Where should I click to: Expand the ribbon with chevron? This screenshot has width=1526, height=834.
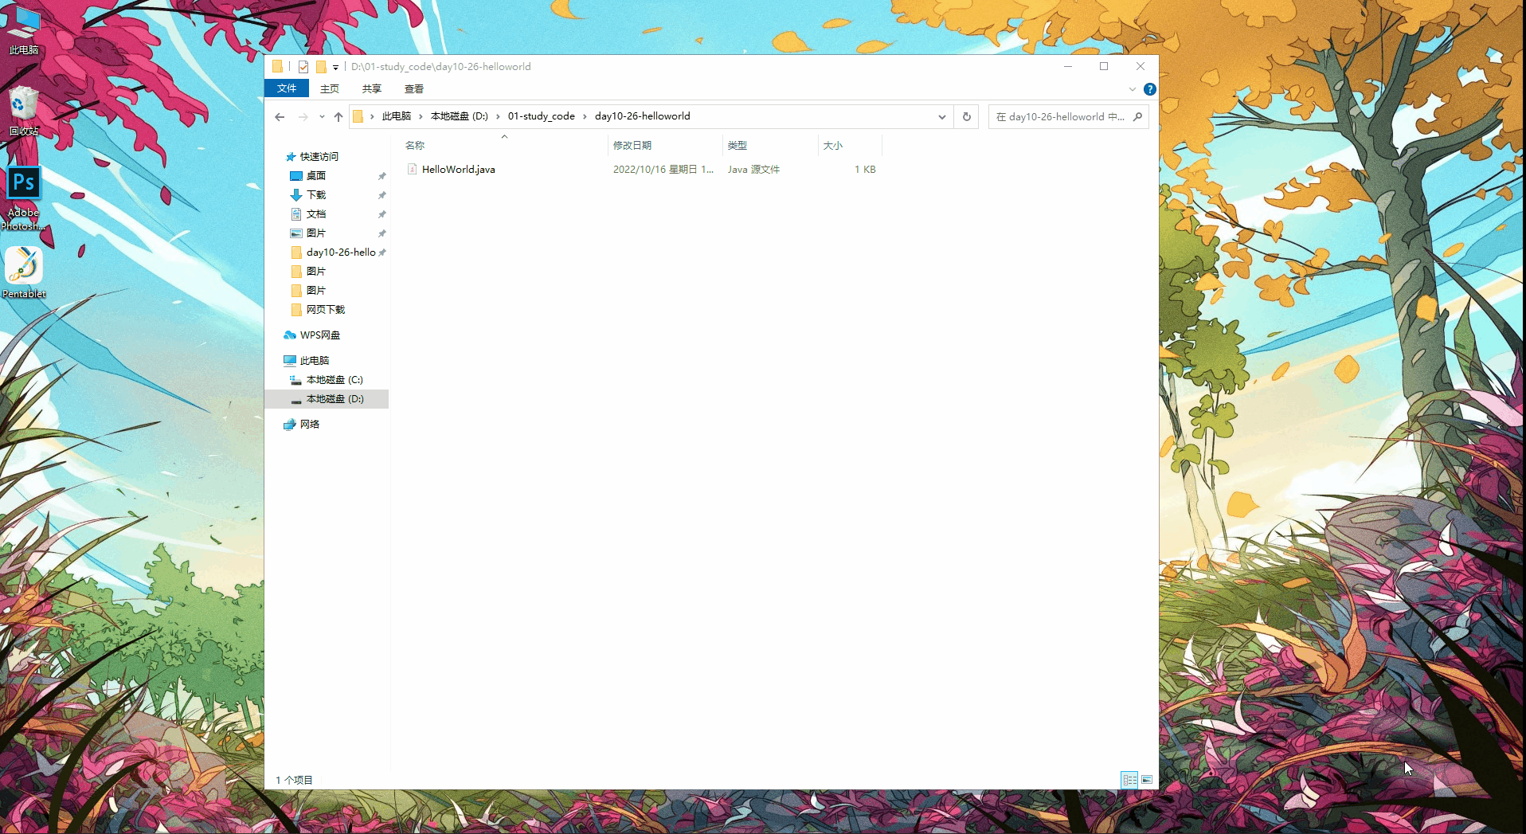tap(1133, 89)
